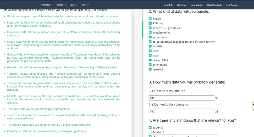Go to the Data Volume section
Screen dimensions: 254x137
pos(197,5)
